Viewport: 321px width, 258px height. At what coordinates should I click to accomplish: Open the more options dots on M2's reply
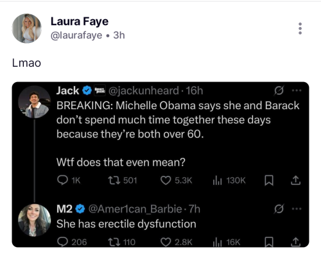[x=297, y=209]
